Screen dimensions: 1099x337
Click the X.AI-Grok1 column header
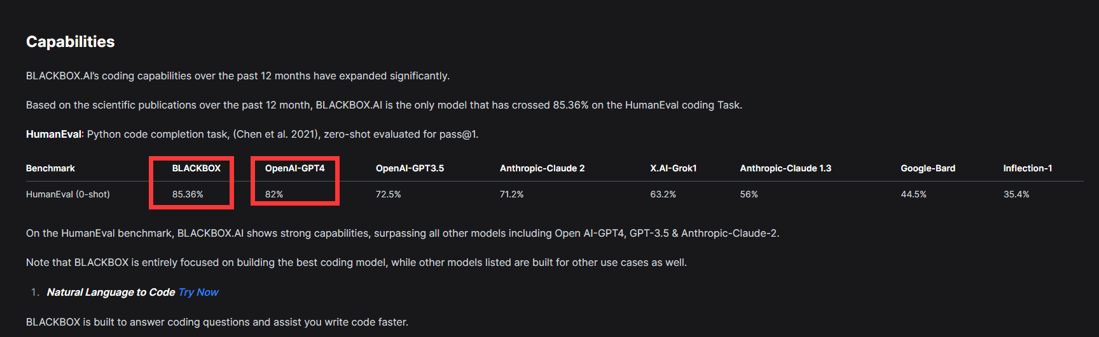673,168
